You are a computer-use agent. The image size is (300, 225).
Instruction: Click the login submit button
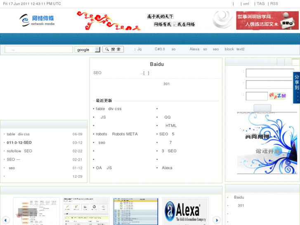(262, 108)
